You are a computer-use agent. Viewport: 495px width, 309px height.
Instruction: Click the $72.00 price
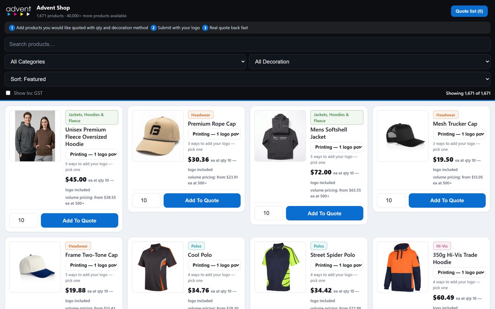click(321, 172)
